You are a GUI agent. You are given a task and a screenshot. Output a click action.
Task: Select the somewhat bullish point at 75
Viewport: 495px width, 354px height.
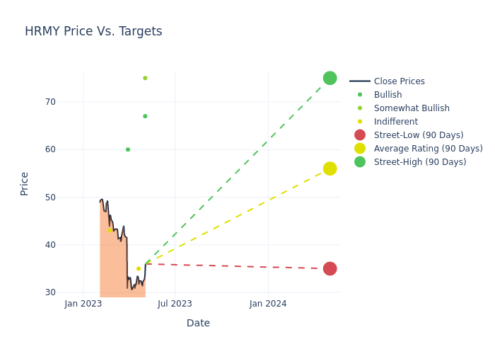145,78
